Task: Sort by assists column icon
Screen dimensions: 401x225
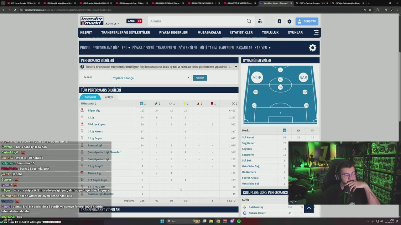Action: (x=171, y=103)
